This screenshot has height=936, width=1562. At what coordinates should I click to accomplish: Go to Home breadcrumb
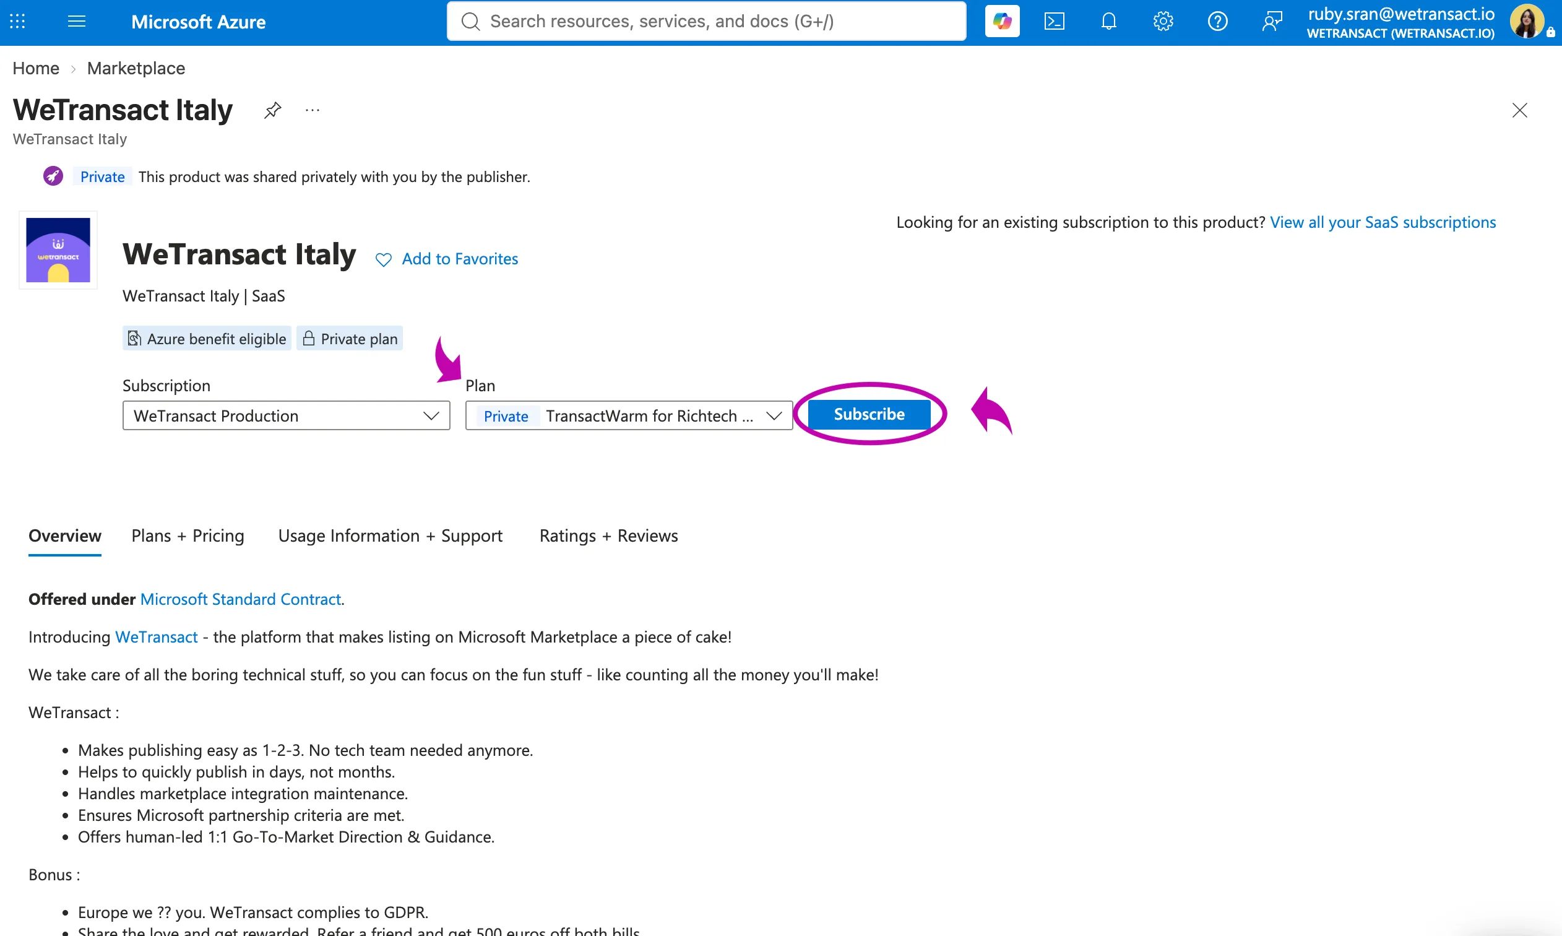[x=36, y=68]
